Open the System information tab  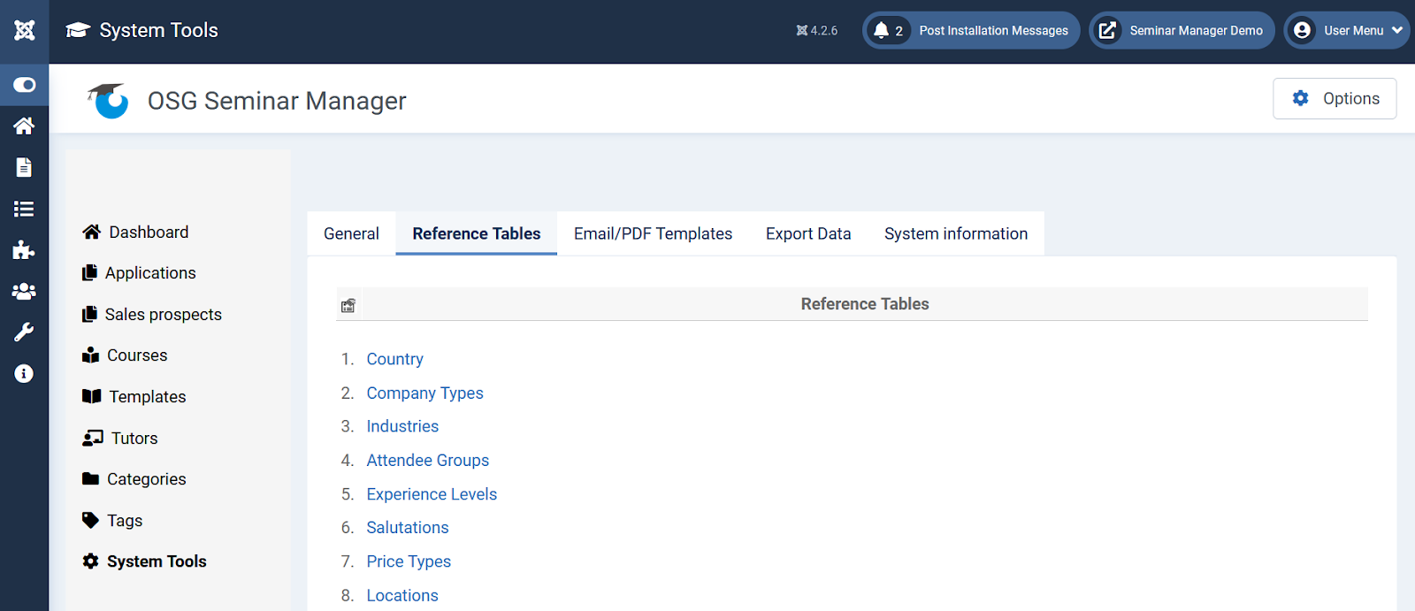pyautogui.click(x=956, y=233)
